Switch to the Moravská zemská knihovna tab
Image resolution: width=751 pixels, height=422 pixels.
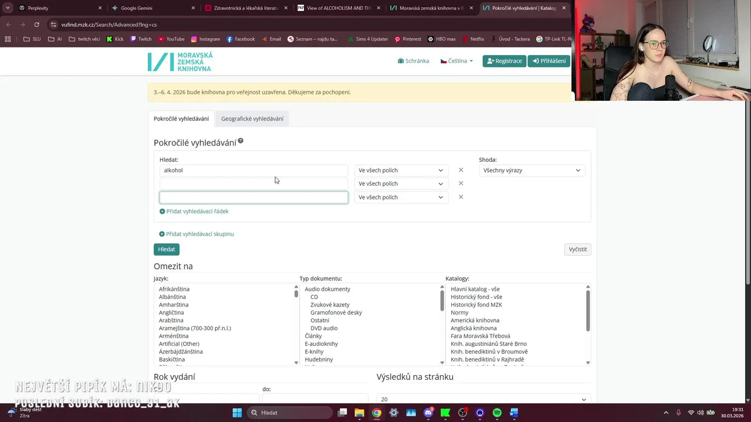(430, 8)
